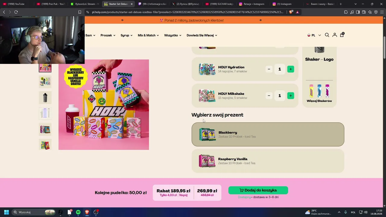Click the Dodaj do koszyka button
Screen dimensions: 386x217
(258, 190)
